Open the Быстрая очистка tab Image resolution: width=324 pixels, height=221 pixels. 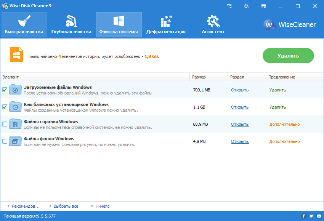[x=24, y=25]
